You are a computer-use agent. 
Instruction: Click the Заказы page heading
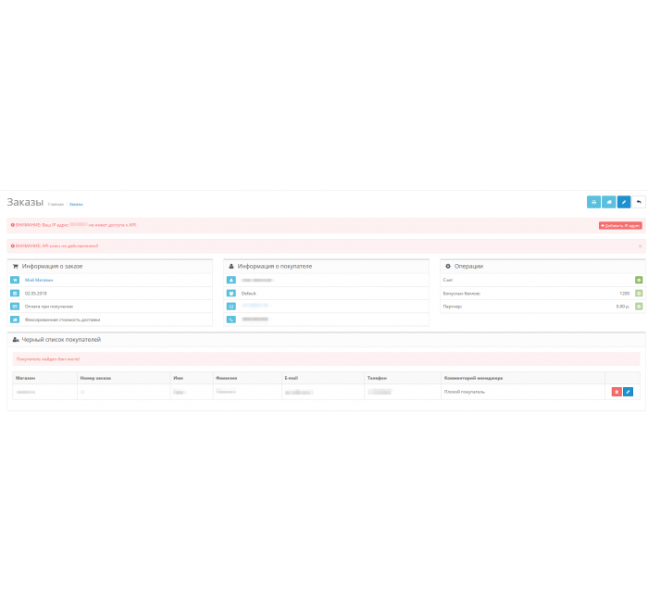25,202
